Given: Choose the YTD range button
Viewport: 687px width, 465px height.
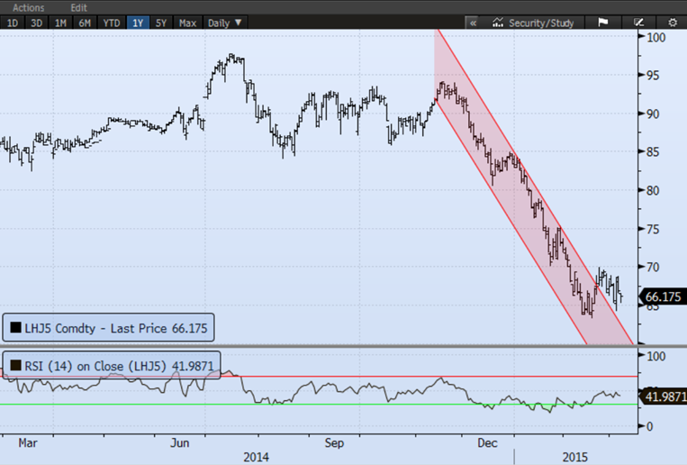Looking at the screenshot, I should pos(112,23).
